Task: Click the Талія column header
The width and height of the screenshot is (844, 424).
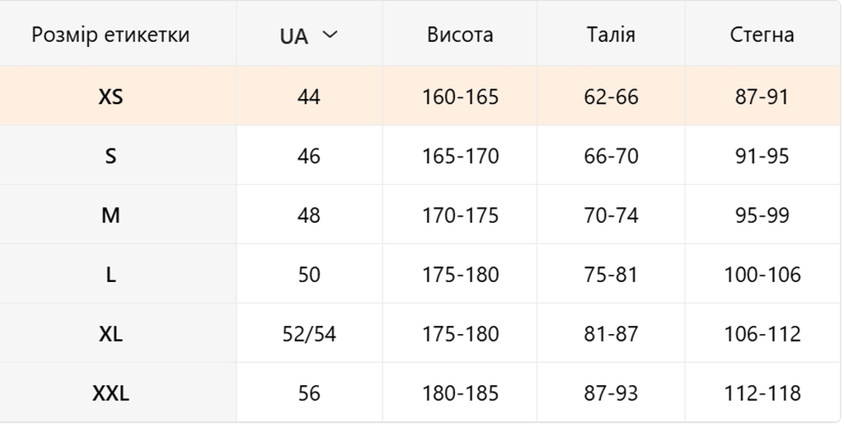Action: pyautogui.click(x=611, y=34)
